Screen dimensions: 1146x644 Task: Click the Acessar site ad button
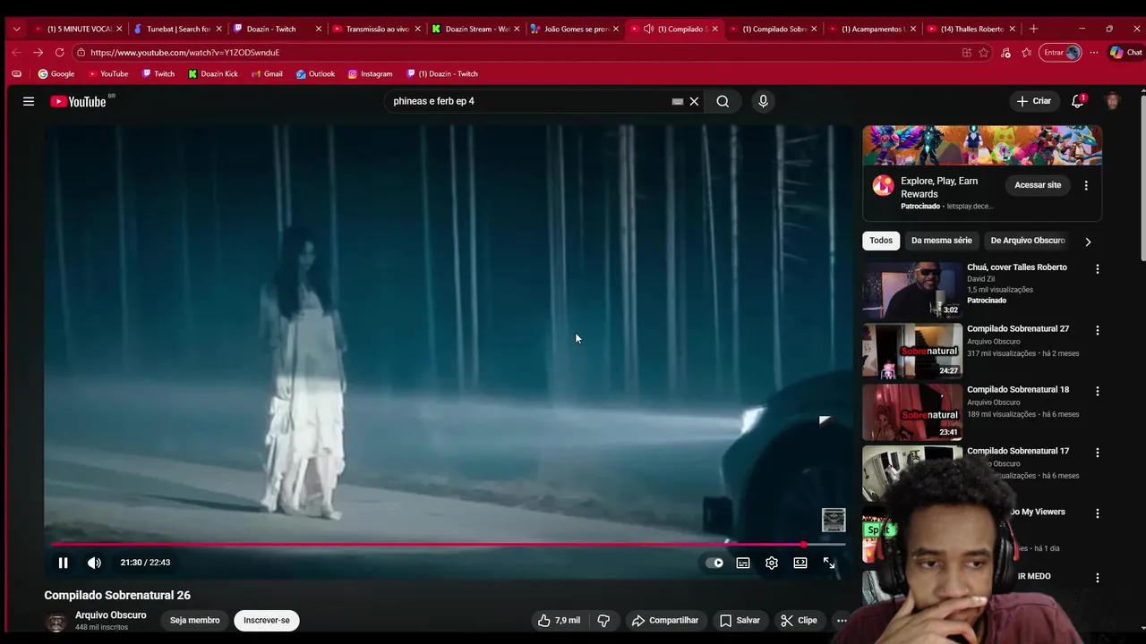(1038, 185)
